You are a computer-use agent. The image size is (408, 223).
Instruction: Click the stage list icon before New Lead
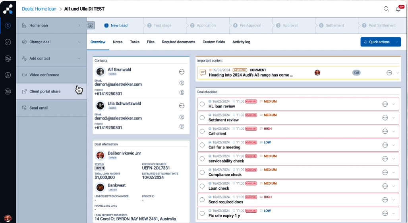coord(91,25)
